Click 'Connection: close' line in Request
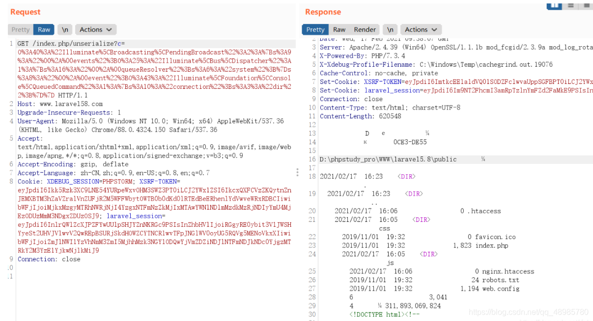 pyautogui.click(x=49, y=259)
